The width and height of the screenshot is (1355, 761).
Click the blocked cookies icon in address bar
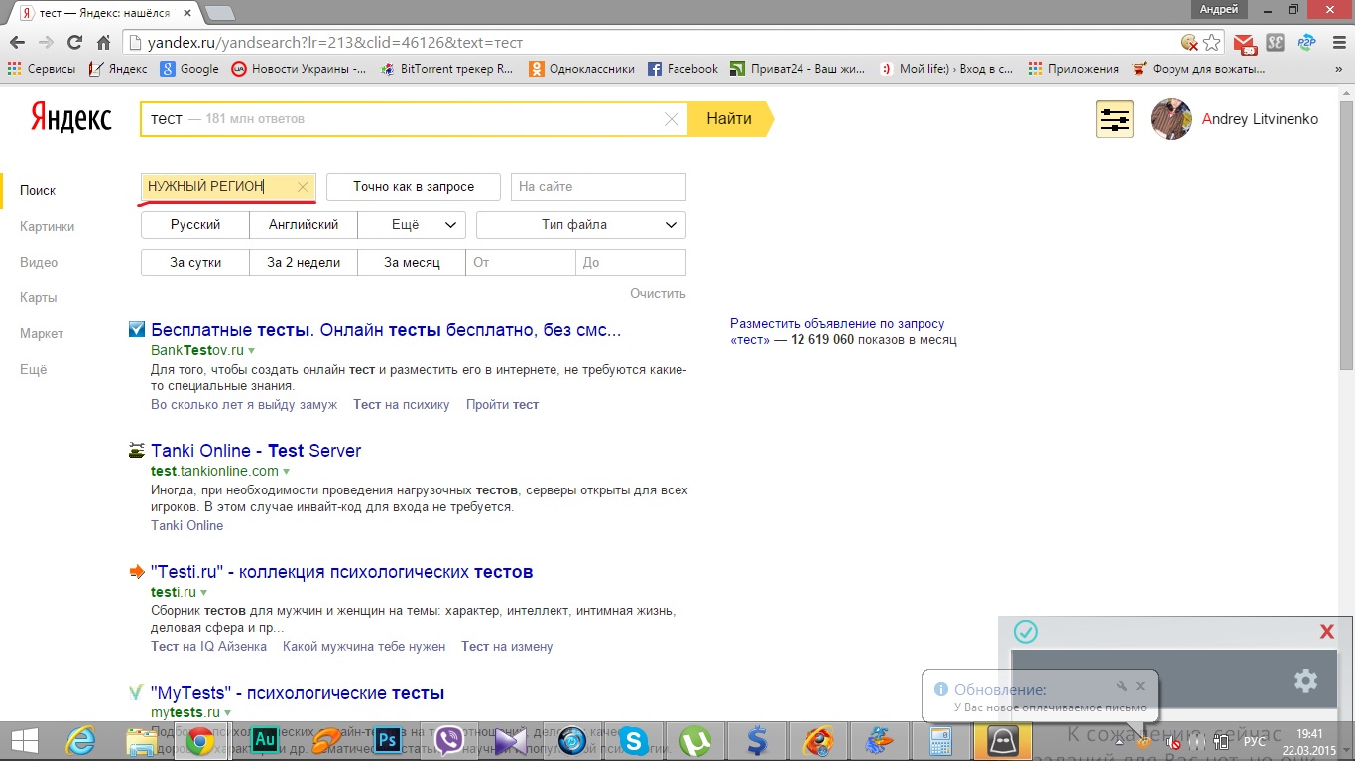tap(1189, 43)
